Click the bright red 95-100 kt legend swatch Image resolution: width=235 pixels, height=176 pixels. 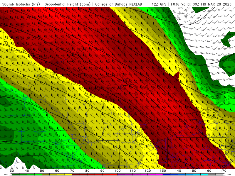click(114, 175)
